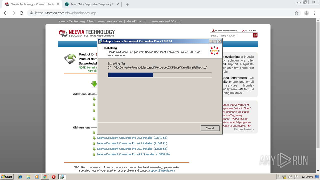
Task: Click green arrow beside v6.8 installer
Action: pyautogui.click(x=94, y=138)
